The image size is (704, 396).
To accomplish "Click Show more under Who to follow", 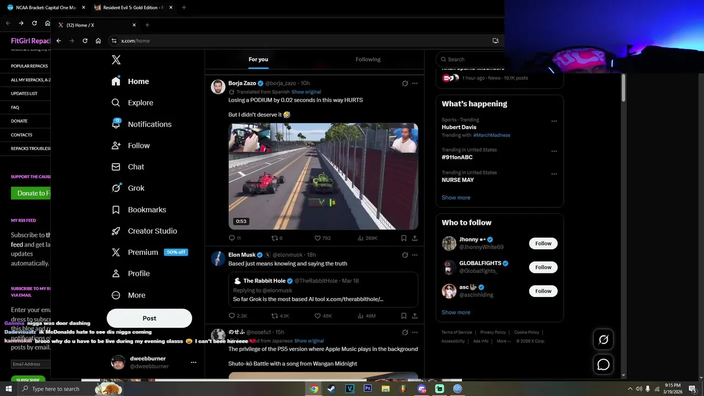I will [456, 312].
